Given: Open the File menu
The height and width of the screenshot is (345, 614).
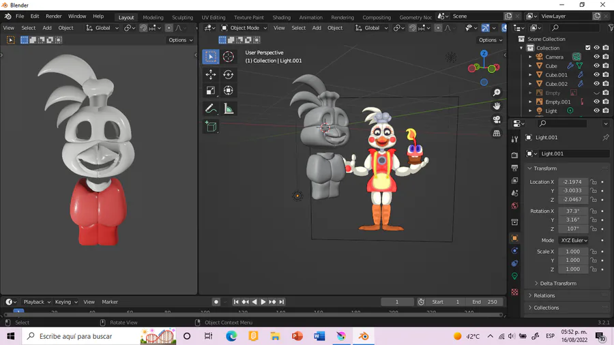Looking at the screenshot, I should 20,16.
